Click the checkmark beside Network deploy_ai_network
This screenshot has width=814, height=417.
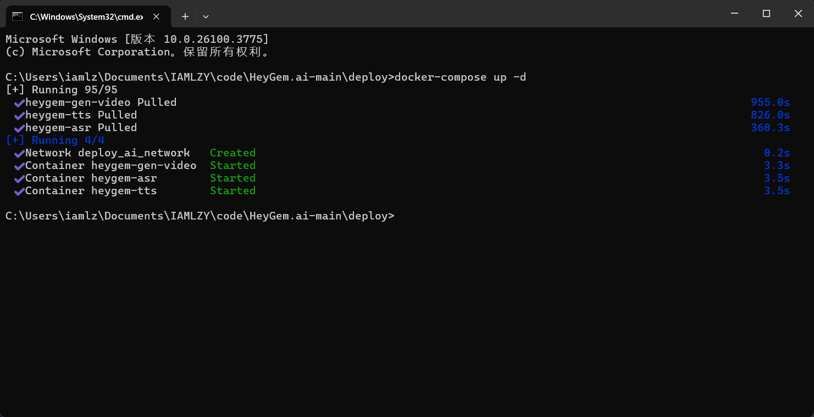(x=19, y=153)
